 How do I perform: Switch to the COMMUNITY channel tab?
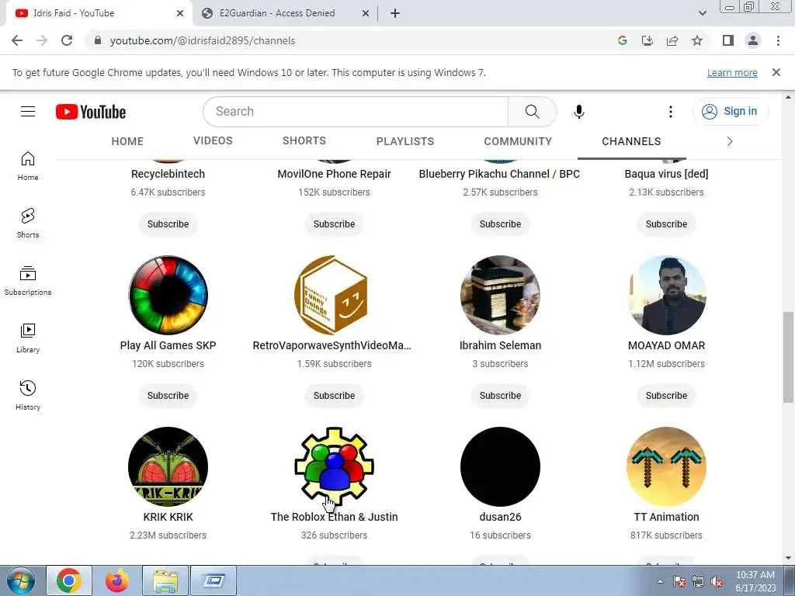[x=518, y=141]
